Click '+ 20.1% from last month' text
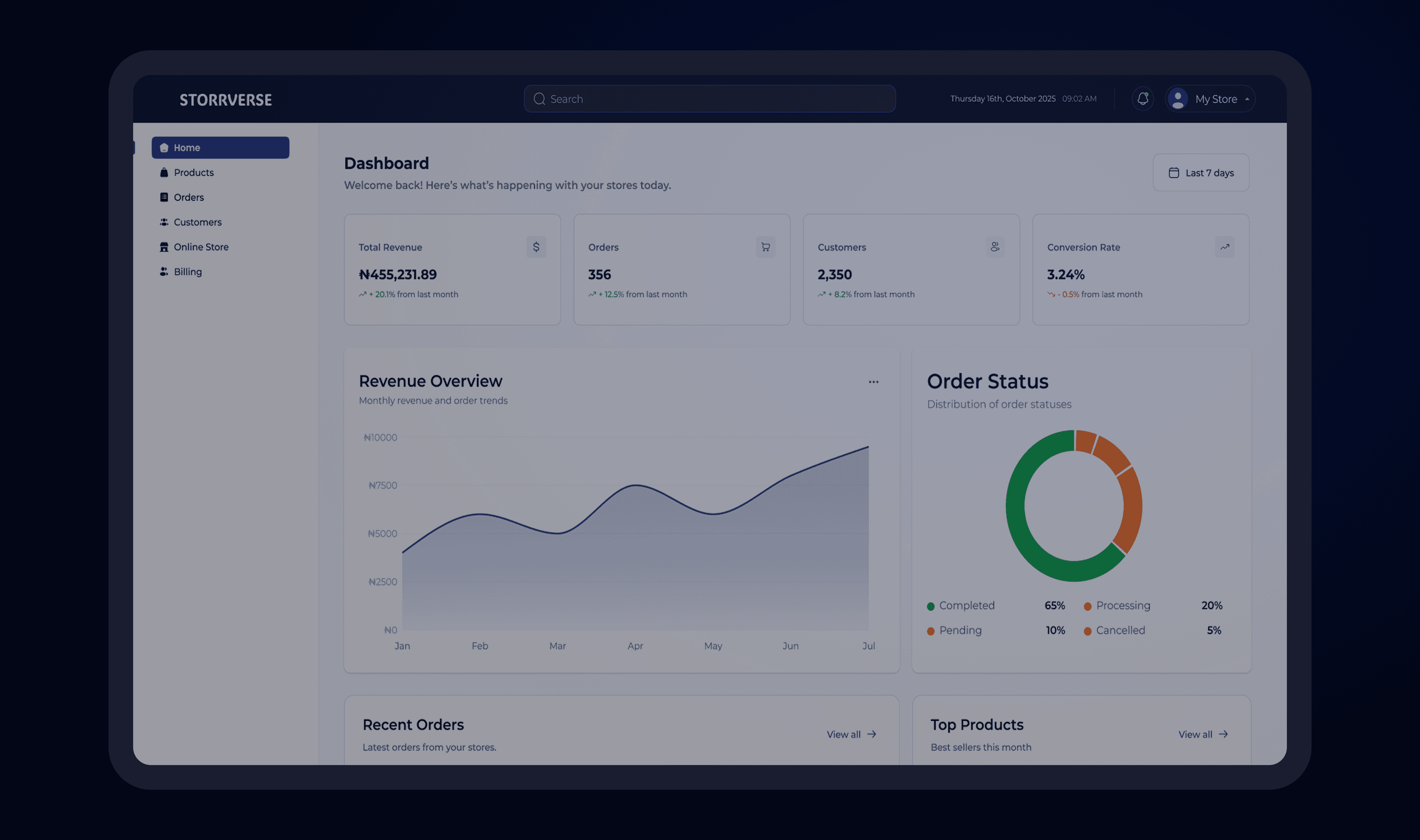Image resolution: width=1420 pixels, height=840 pixels. 414,294
